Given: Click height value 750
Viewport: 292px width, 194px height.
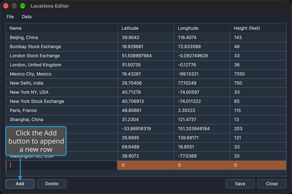Looking at the screenshot, I should coord(238,83).
